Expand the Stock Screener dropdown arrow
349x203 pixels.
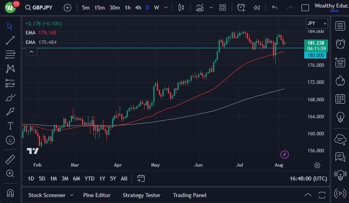(72, 195)
